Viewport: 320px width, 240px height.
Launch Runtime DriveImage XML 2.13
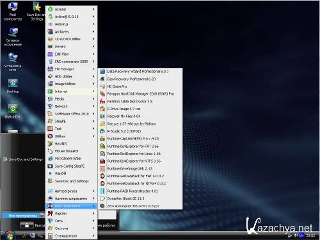click(140, 168)
